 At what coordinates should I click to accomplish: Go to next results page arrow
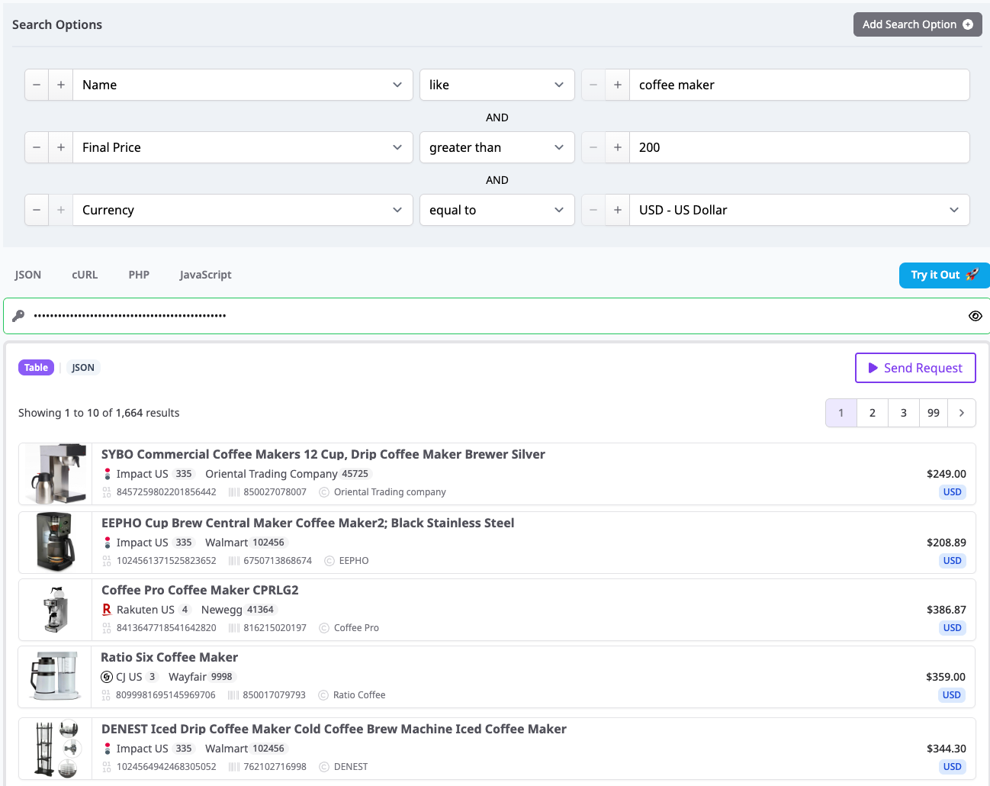coord(962,413)
